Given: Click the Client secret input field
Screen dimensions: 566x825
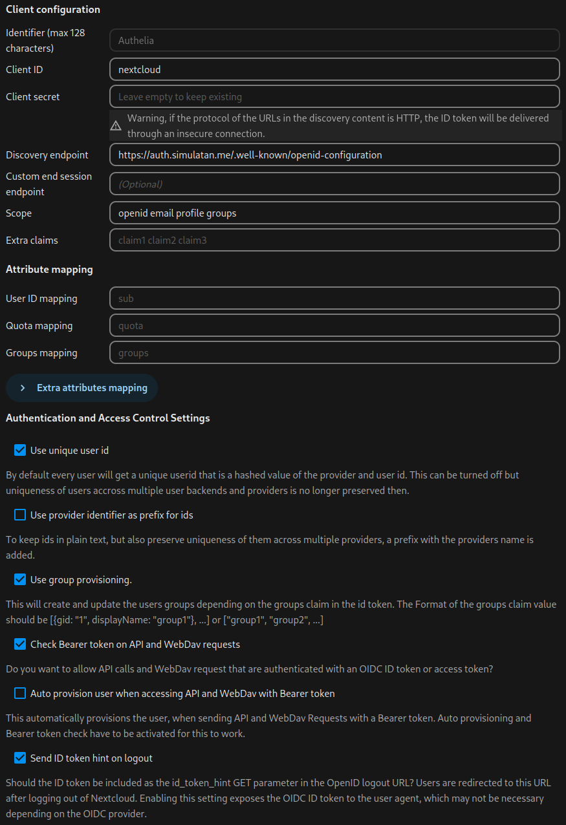Looking at the screenshot, I should [x=334, y=96].
